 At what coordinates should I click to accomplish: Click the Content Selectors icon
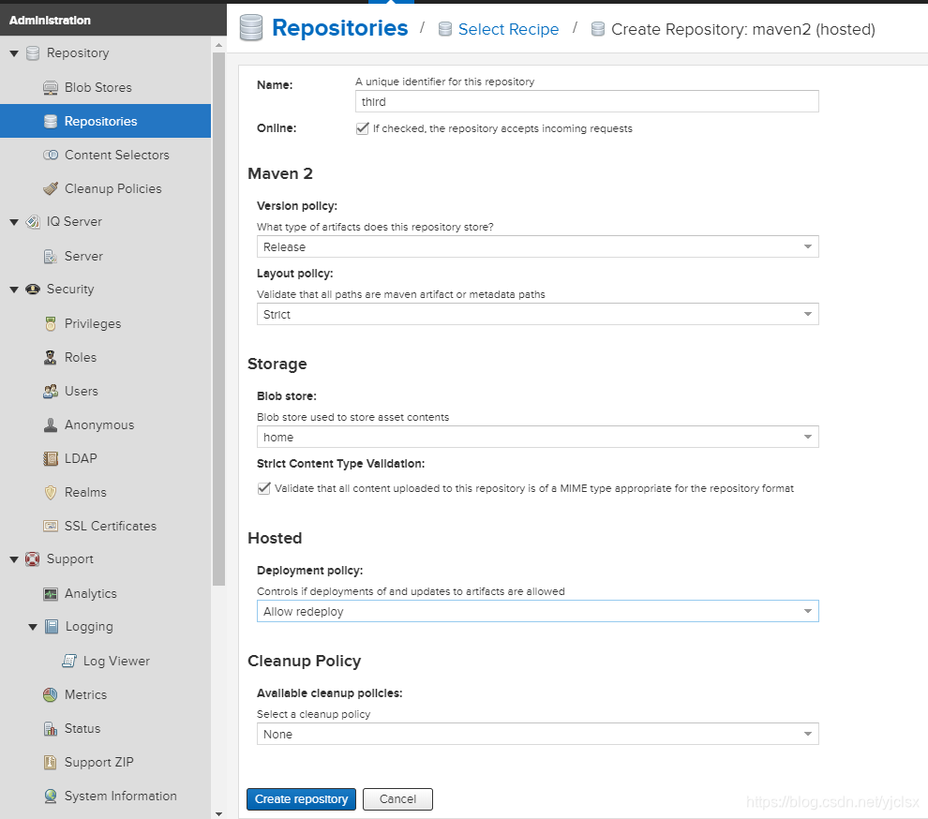pyautogui.click(x=51, y=155)
